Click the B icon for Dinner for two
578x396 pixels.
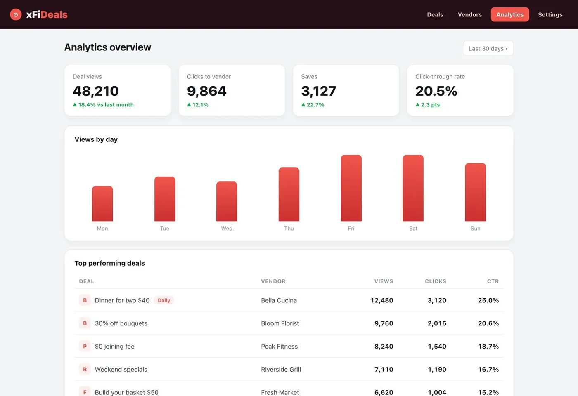(85, 300)
